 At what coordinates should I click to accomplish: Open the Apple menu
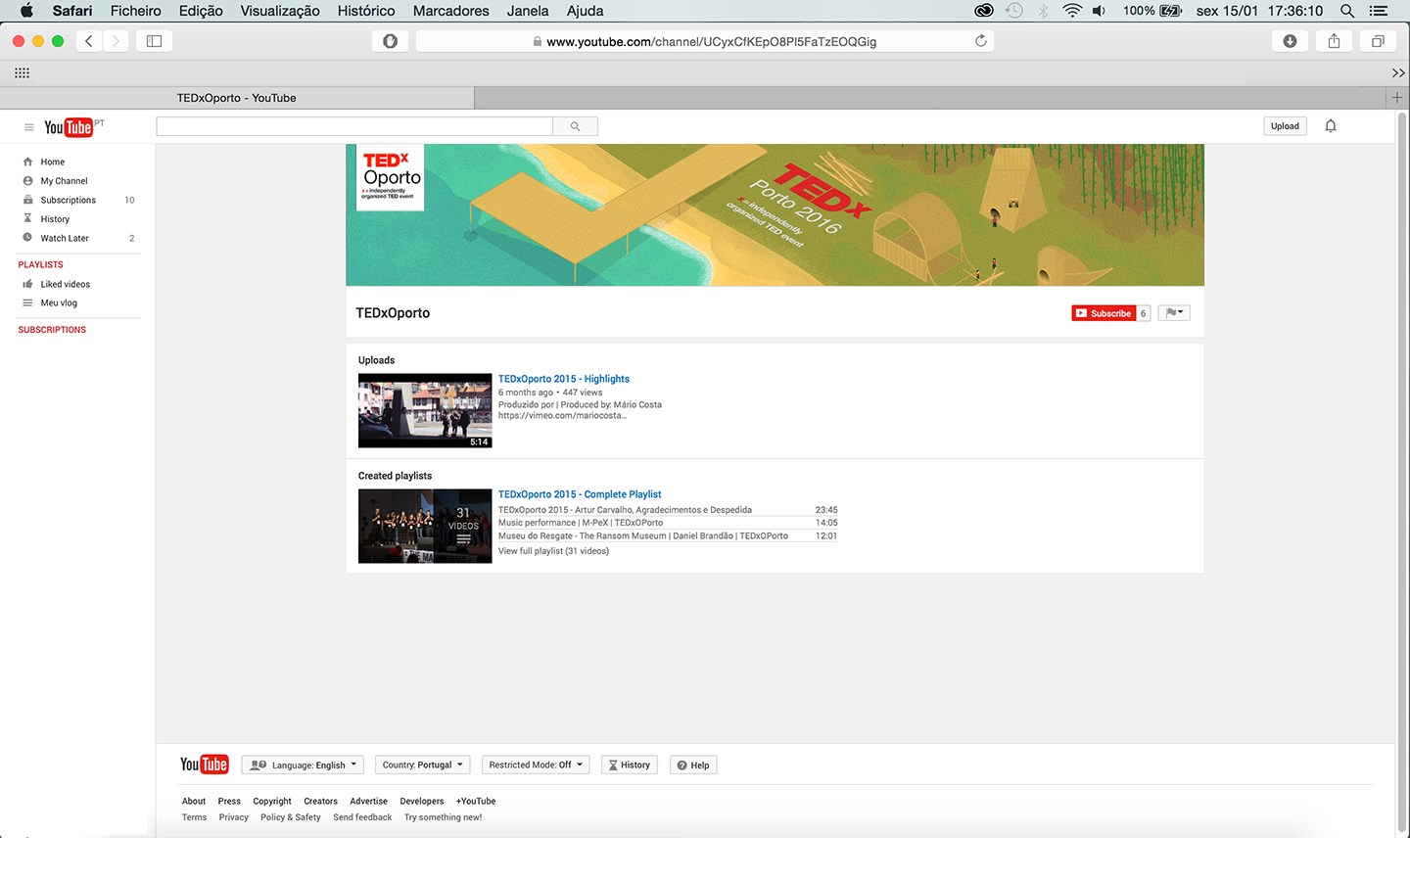[x=26, y=11]
